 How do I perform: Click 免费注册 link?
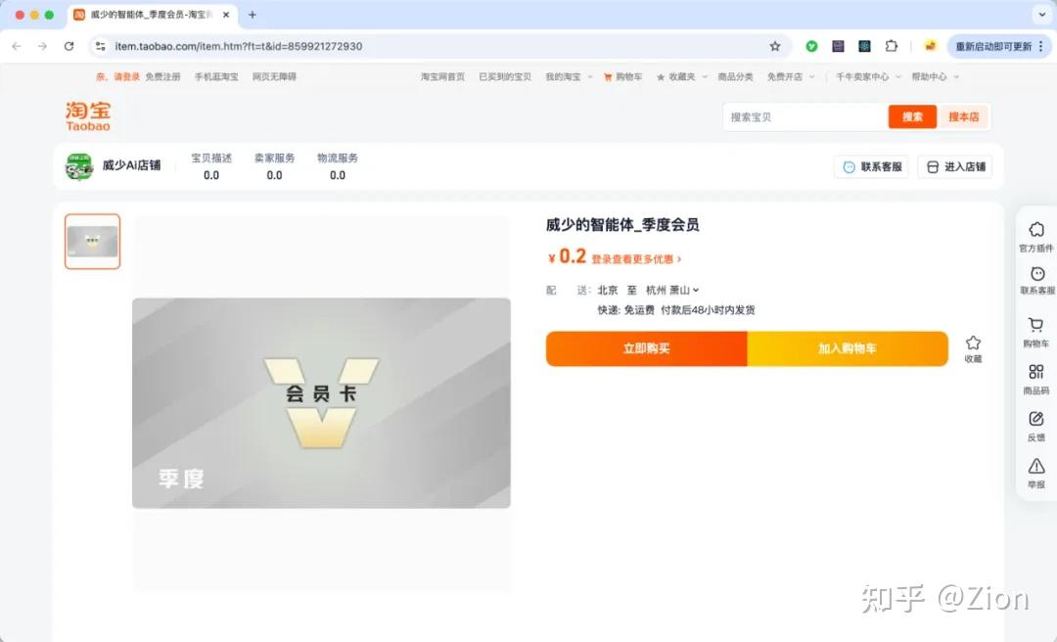coord(163,77)
